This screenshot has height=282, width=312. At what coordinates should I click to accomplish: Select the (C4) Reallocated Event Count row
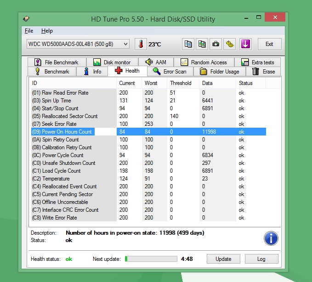148,186
